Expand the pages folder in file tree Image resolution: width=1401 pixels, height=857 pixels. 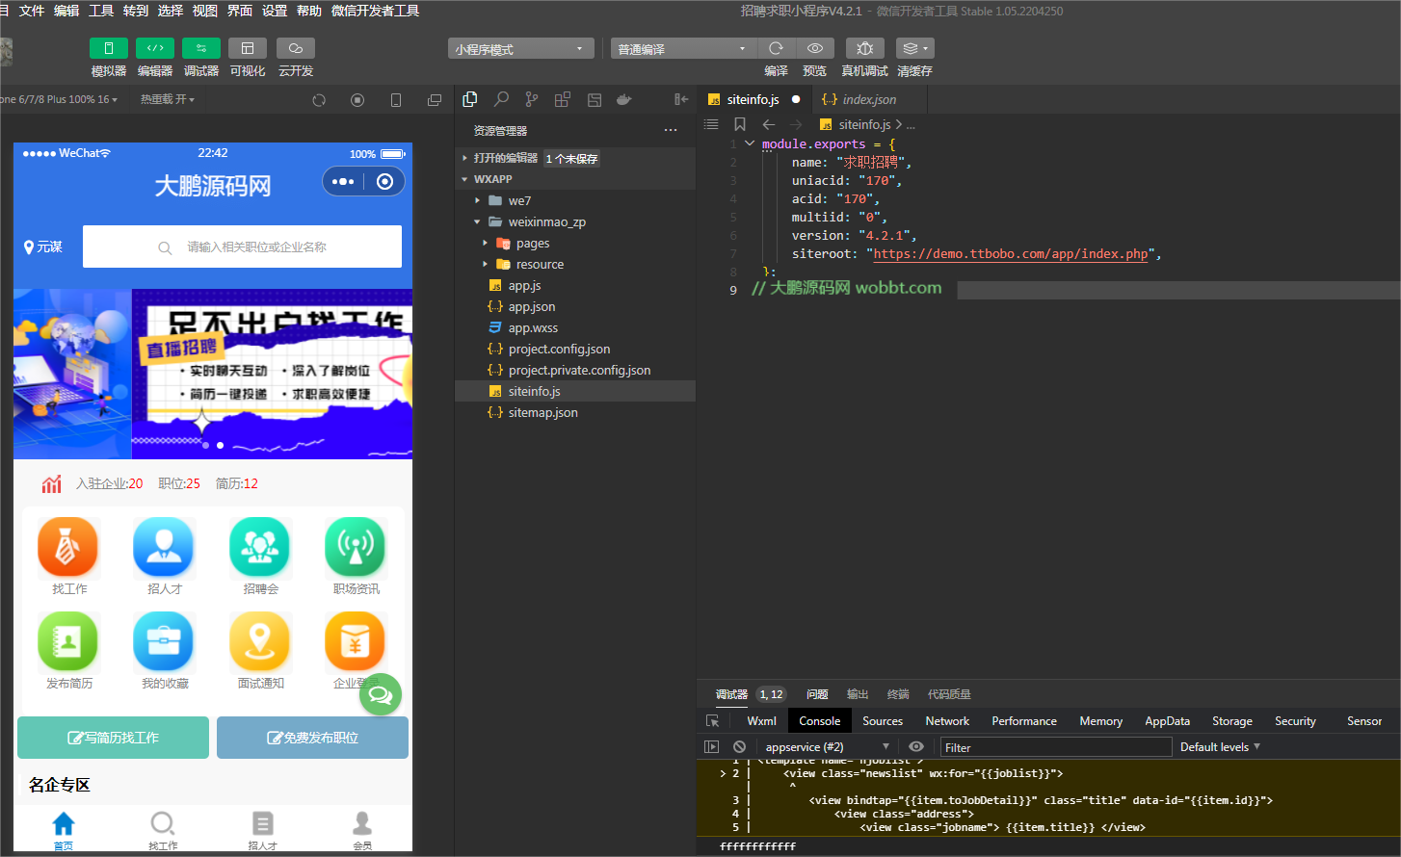[532, 244]
